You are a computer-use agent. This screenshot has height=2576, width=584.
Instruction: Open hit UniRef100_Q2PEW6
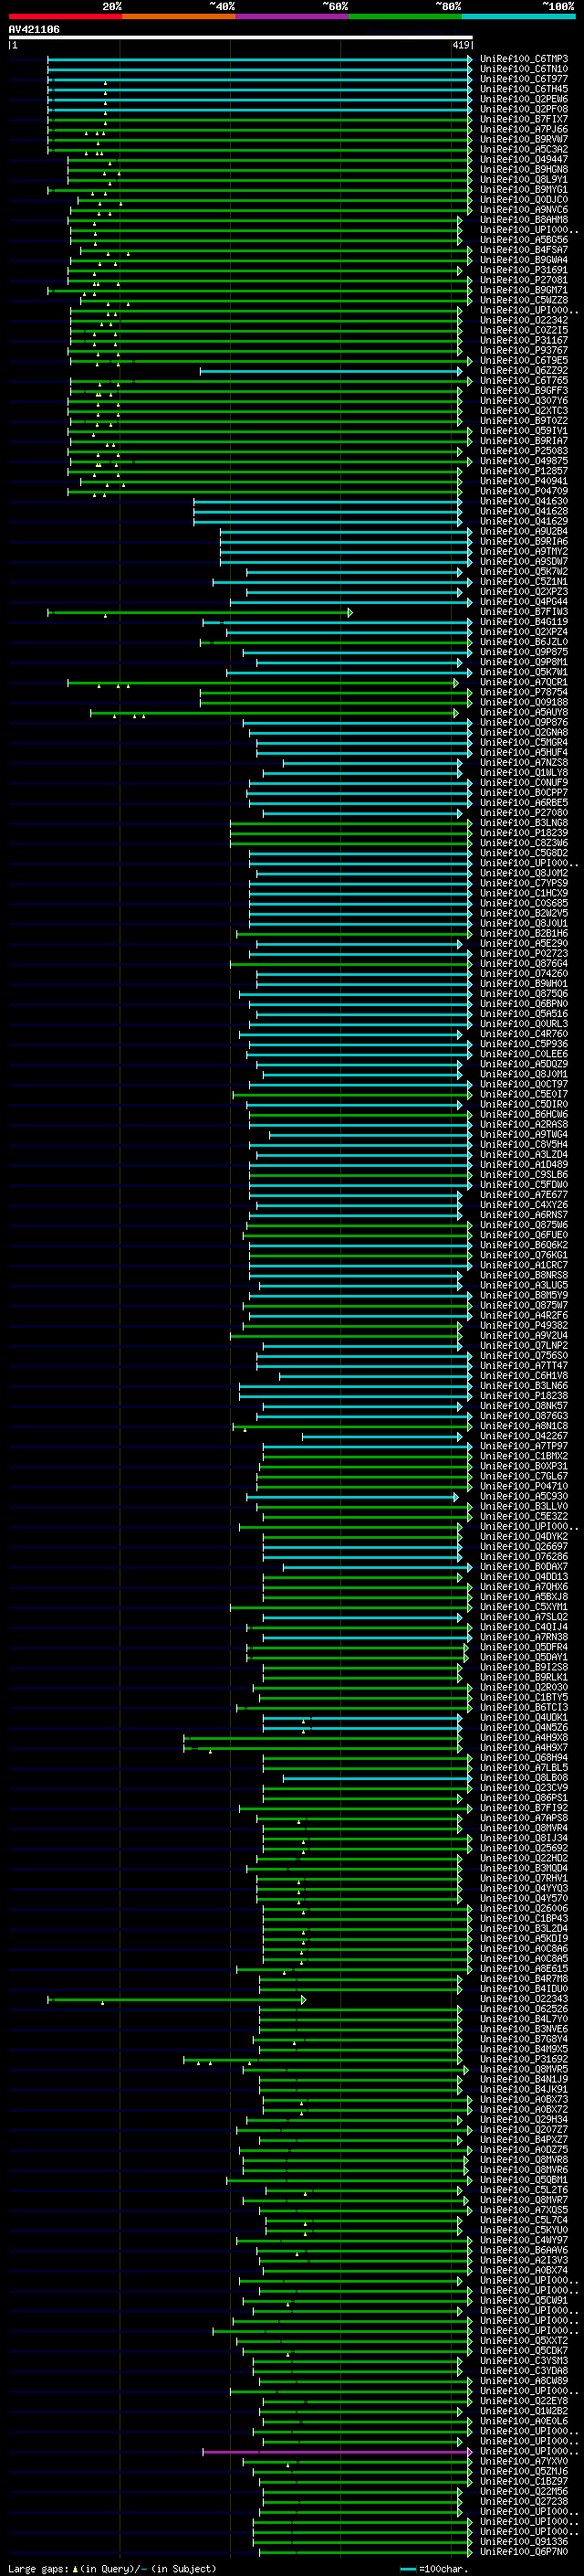click(524, 99)
